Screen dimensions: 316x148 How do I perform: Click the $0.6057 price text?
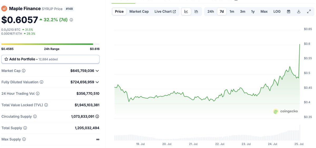point(19,20)
